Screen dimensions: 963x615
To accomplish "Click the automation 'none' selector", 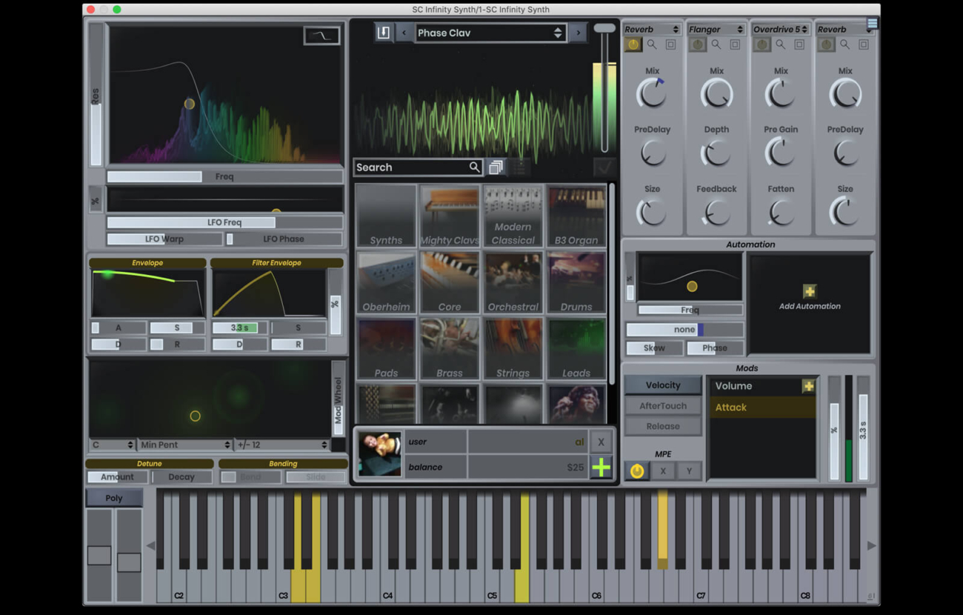I will [684, 330].
